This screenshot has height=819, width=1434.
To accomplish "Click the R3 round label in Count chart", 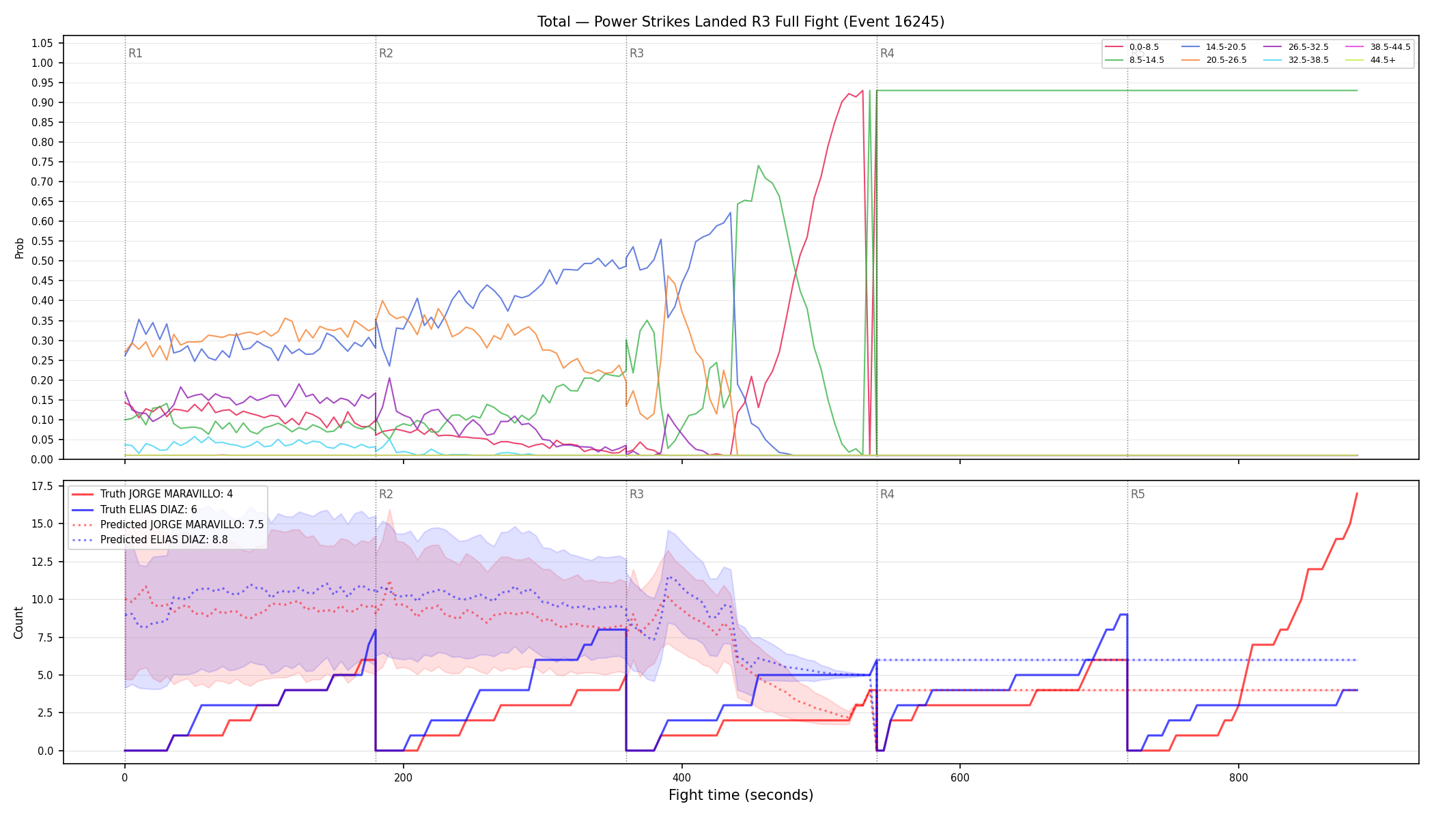I will 636,494.
